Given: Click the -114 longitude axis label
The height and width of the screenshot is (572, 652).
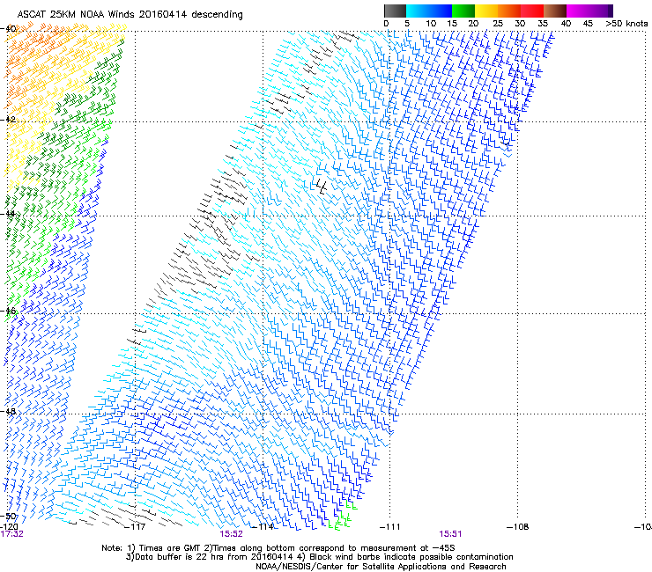Looking at the screenshot, I should click(x=263, y=527).
